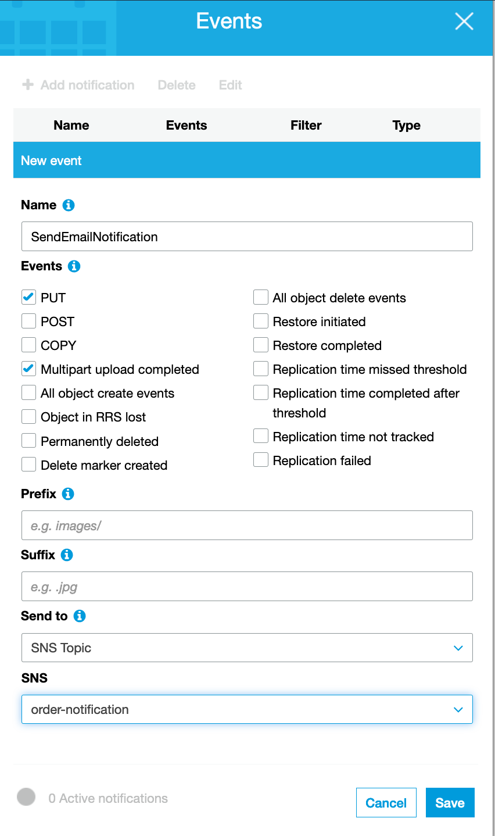Save the new event notification

pyautogui.click(x=450, y=802)
